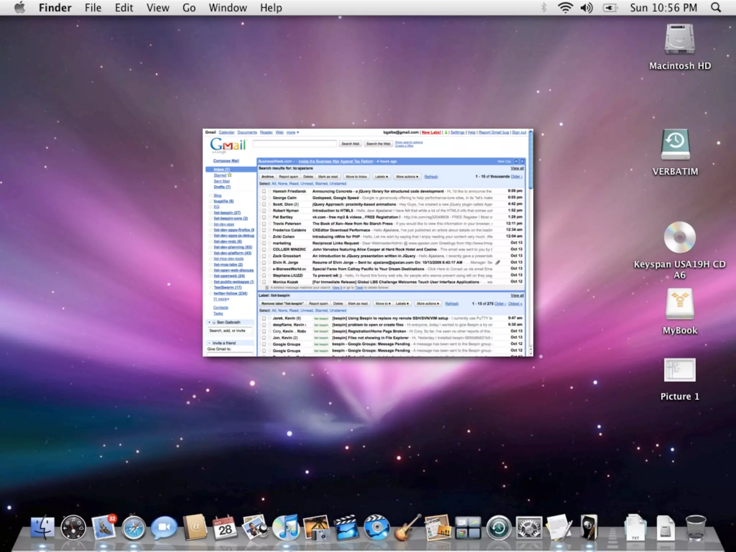
Task: Click the volume control in menu bar
Action: [586, 8]
